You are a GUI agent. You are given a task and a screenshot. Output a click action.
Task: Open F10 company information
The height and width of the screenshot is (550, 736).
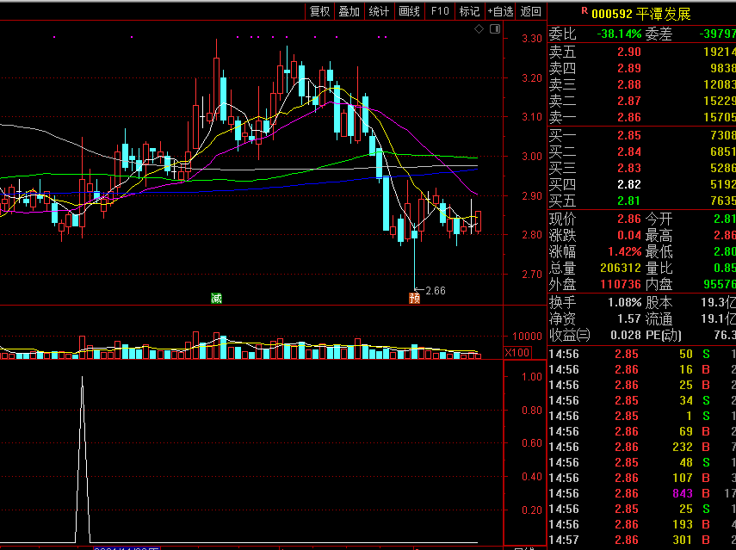pos(439,11)
